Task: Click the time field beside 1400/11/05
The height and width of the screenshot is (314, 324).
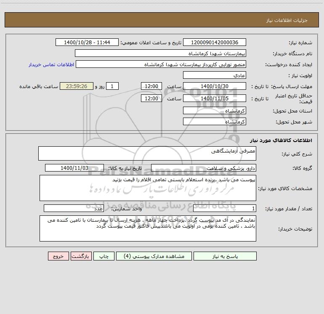Action: [x=151, y=98]
